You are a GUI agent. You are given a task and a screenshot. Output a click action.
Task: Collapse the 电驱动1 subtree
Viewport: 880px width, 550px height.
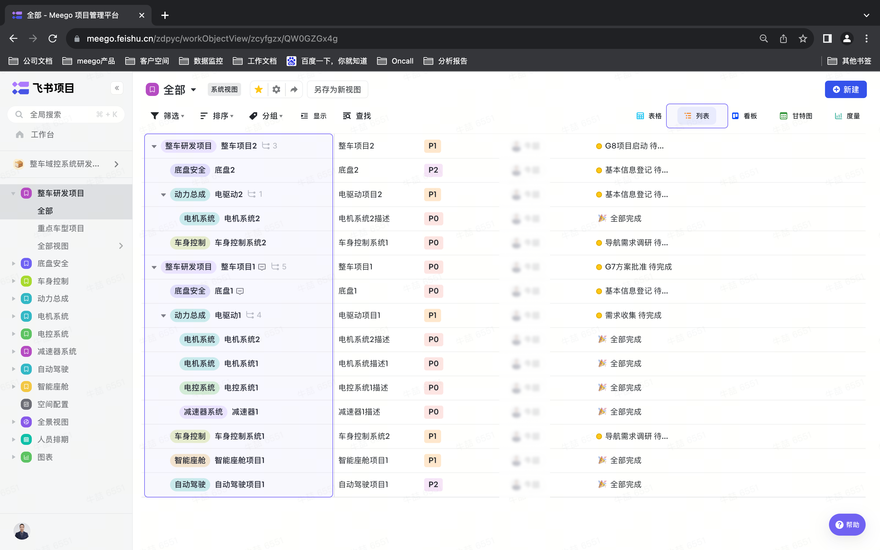point(164,315)
